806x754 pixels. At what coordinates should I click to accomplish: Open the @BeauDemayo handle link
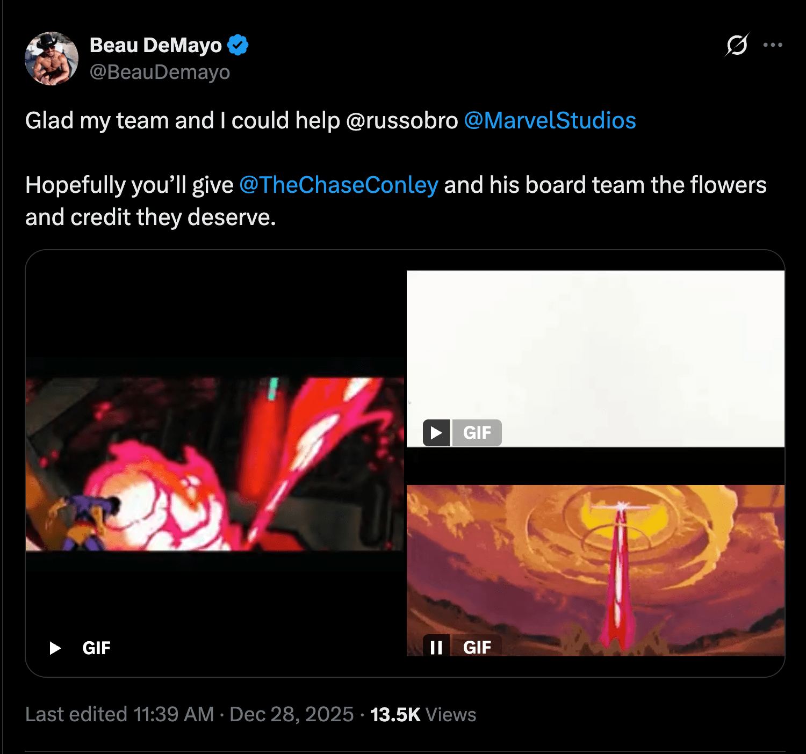pyautogui.click(x=160, y=72)
